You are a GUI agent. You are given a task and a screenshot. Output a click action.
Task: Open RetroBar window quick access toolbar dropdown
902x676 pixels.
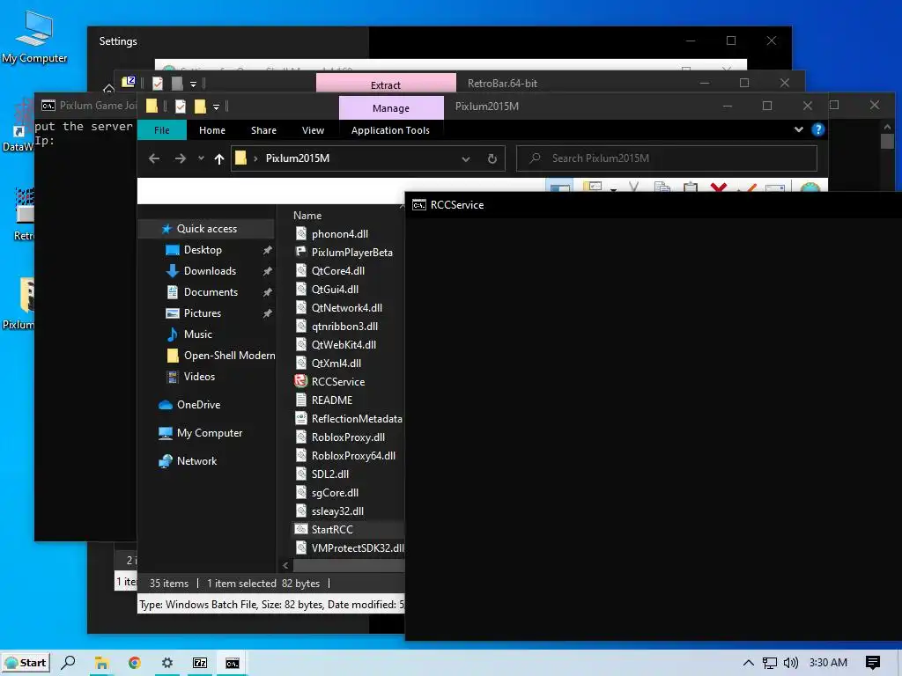point(193,84)
